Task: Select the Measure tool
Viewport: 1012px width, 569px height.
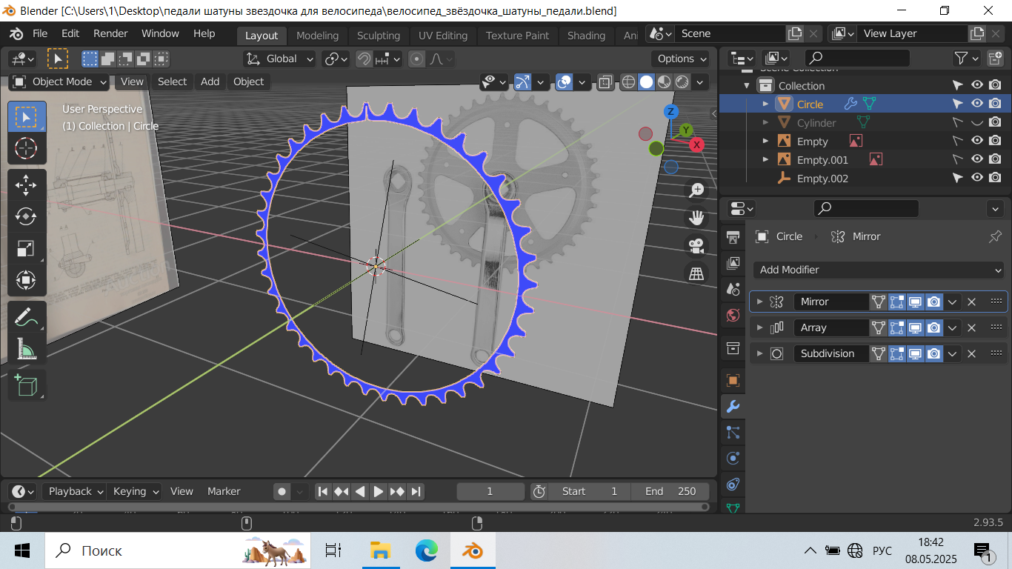Action: [x=26, y=348]
